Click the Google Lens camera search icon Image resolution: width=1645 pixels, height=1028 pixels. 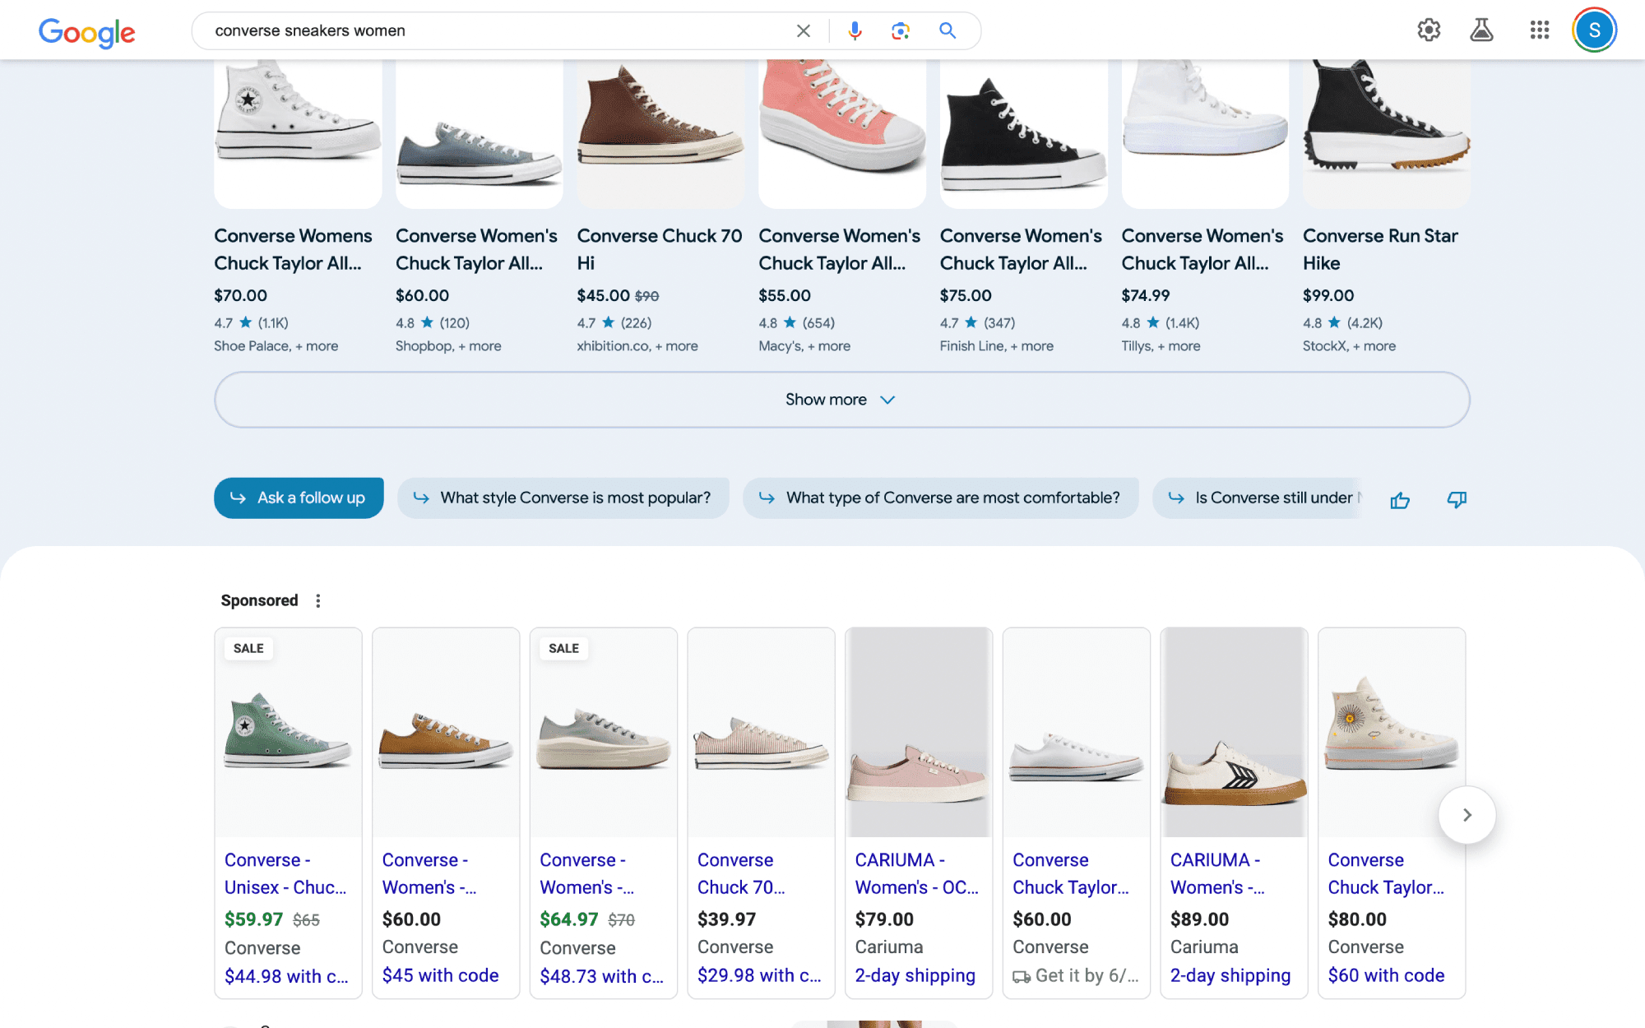pyautogui.click(x=900, y=30)
